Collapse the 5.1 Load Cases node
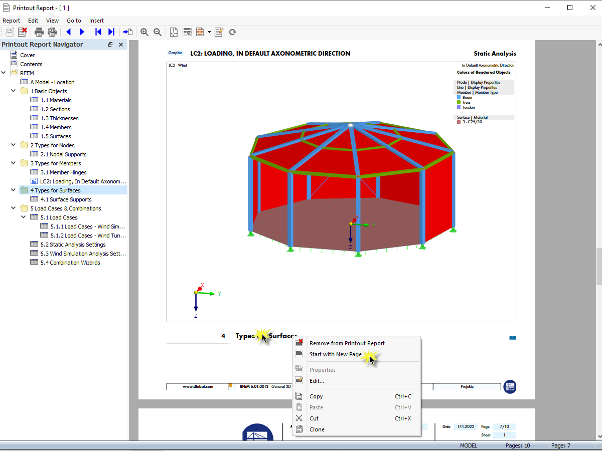Screen dimensions: 602x451 [24, 217]
